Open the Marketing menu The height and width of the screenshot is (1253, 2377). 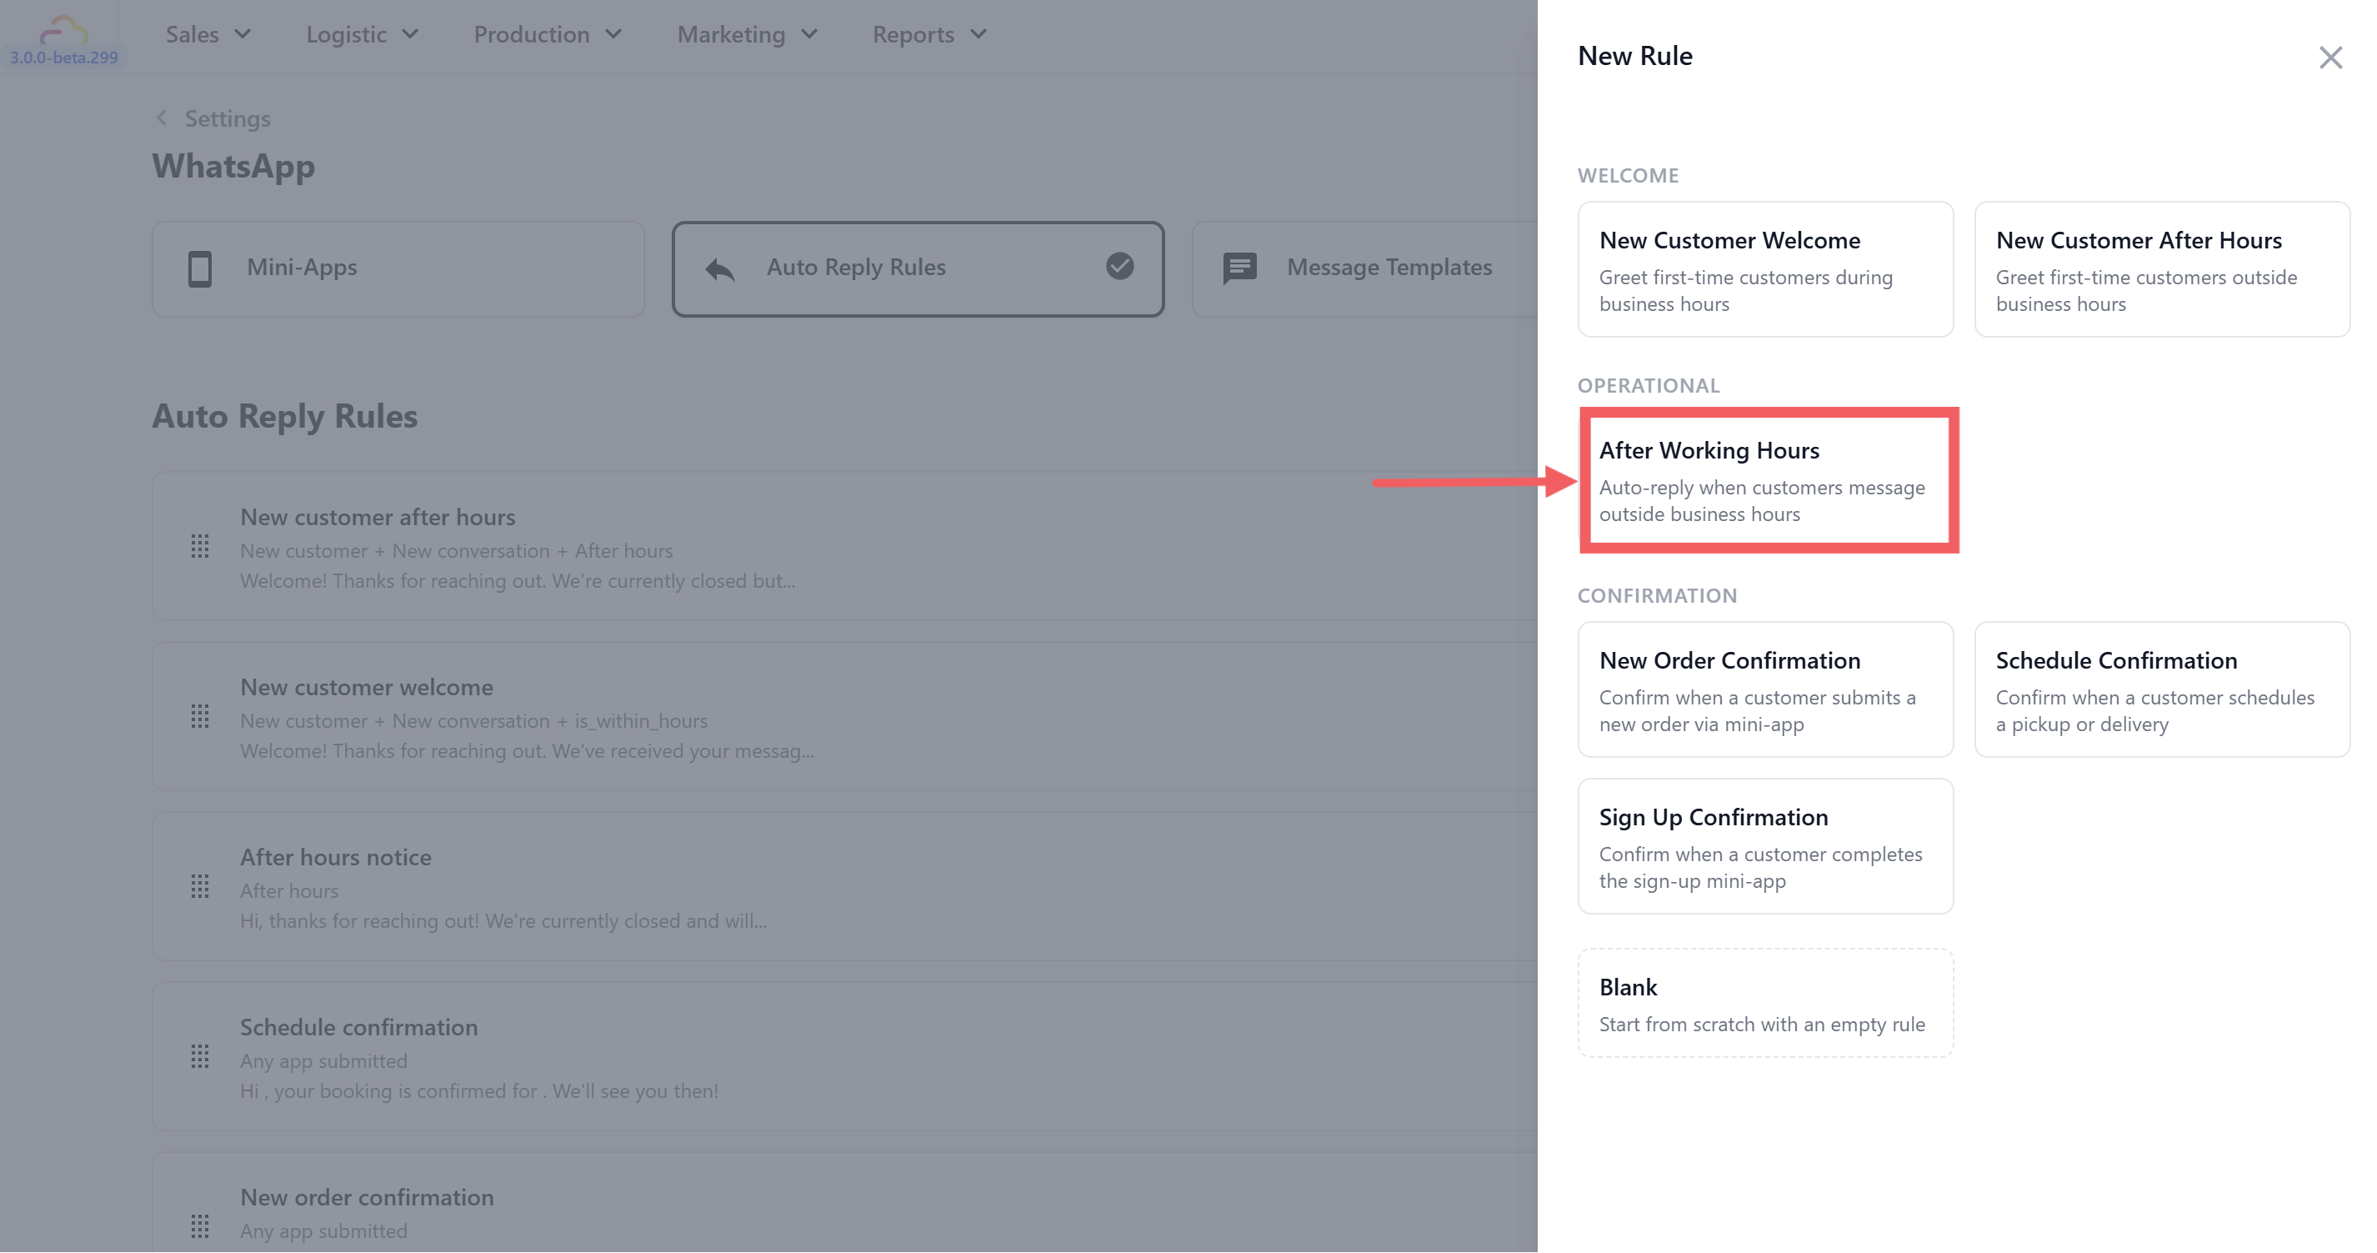pyautogui.click(x=747, y=35)
